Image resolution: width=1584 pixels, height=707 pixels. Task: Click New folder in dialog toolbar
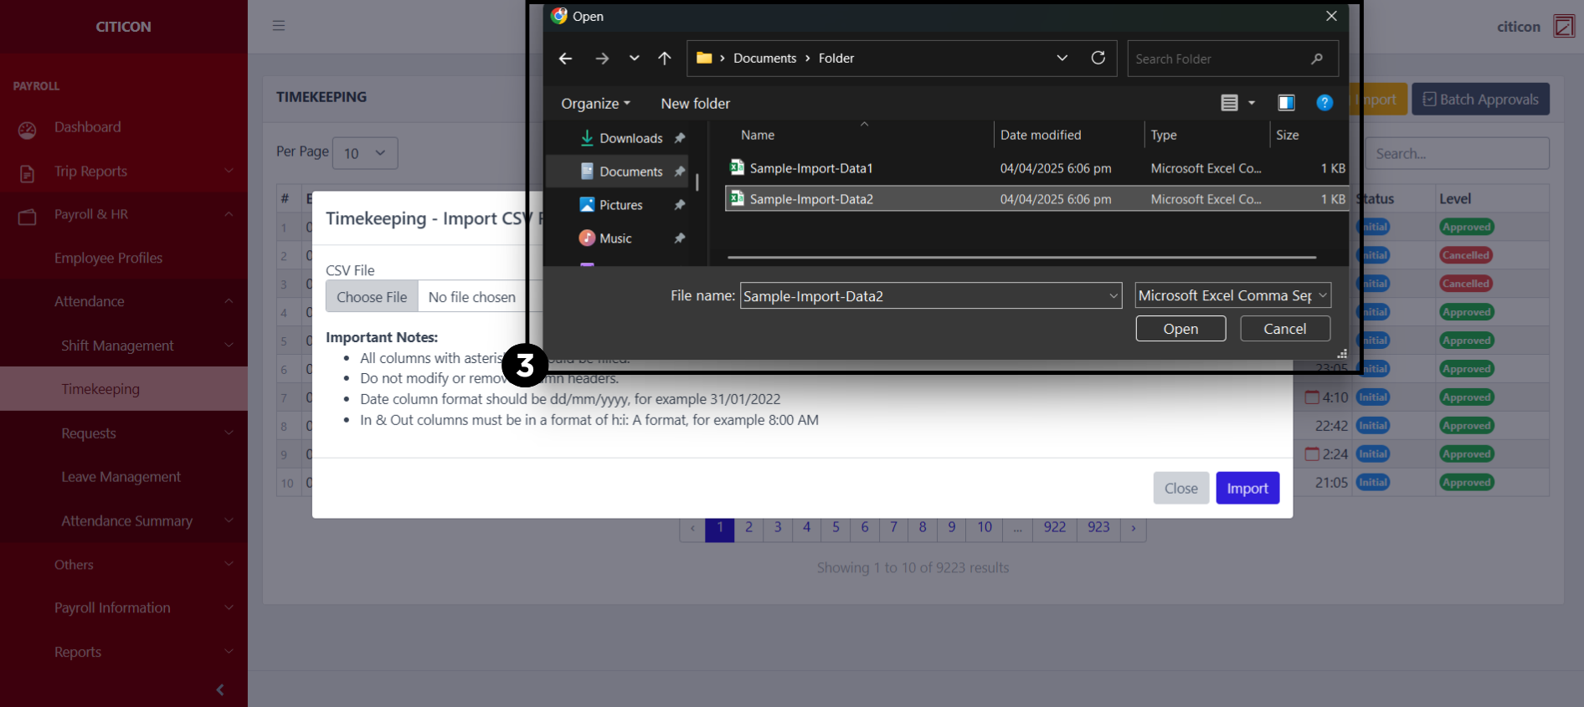695,104
